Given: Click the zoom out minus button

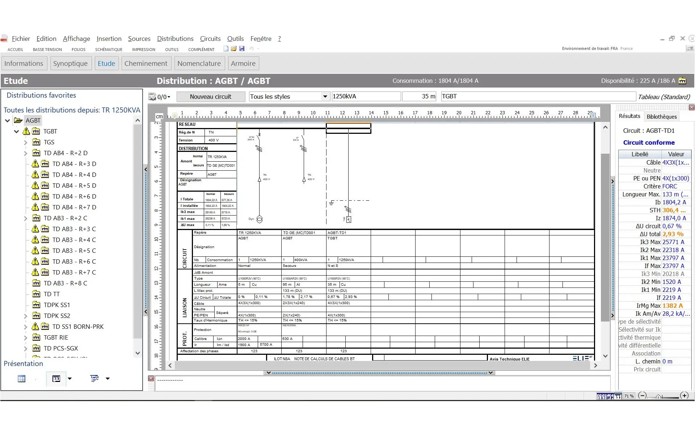Looking at the screenshot, I should [642, 396].
